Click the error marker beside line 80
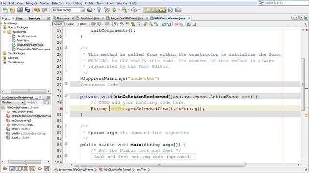This screenshot has height=173, width=309. 61,109
